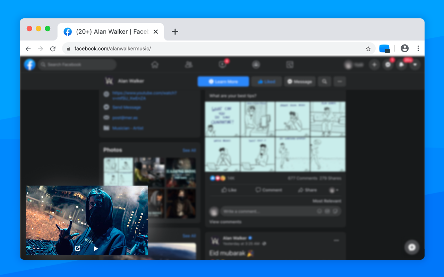The width and height of the screenshot is (444, 277).
Task: Click Alan Walker's name on the Eid post
Action: click(235, 238)
